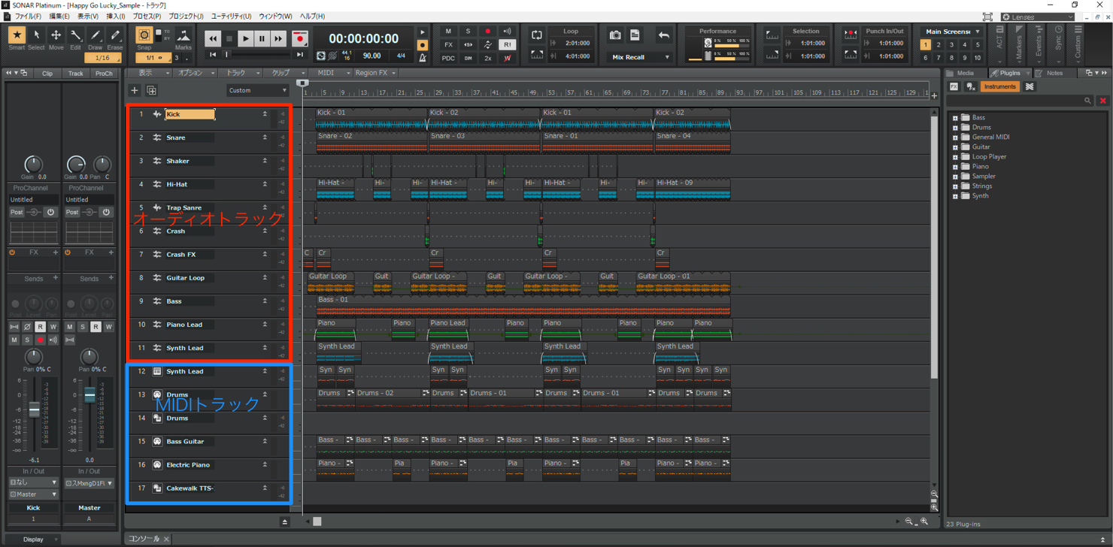Toggle the metronome icon
Image resolution: width=1113 pixels, height=547 pixels.
[423, 58]
